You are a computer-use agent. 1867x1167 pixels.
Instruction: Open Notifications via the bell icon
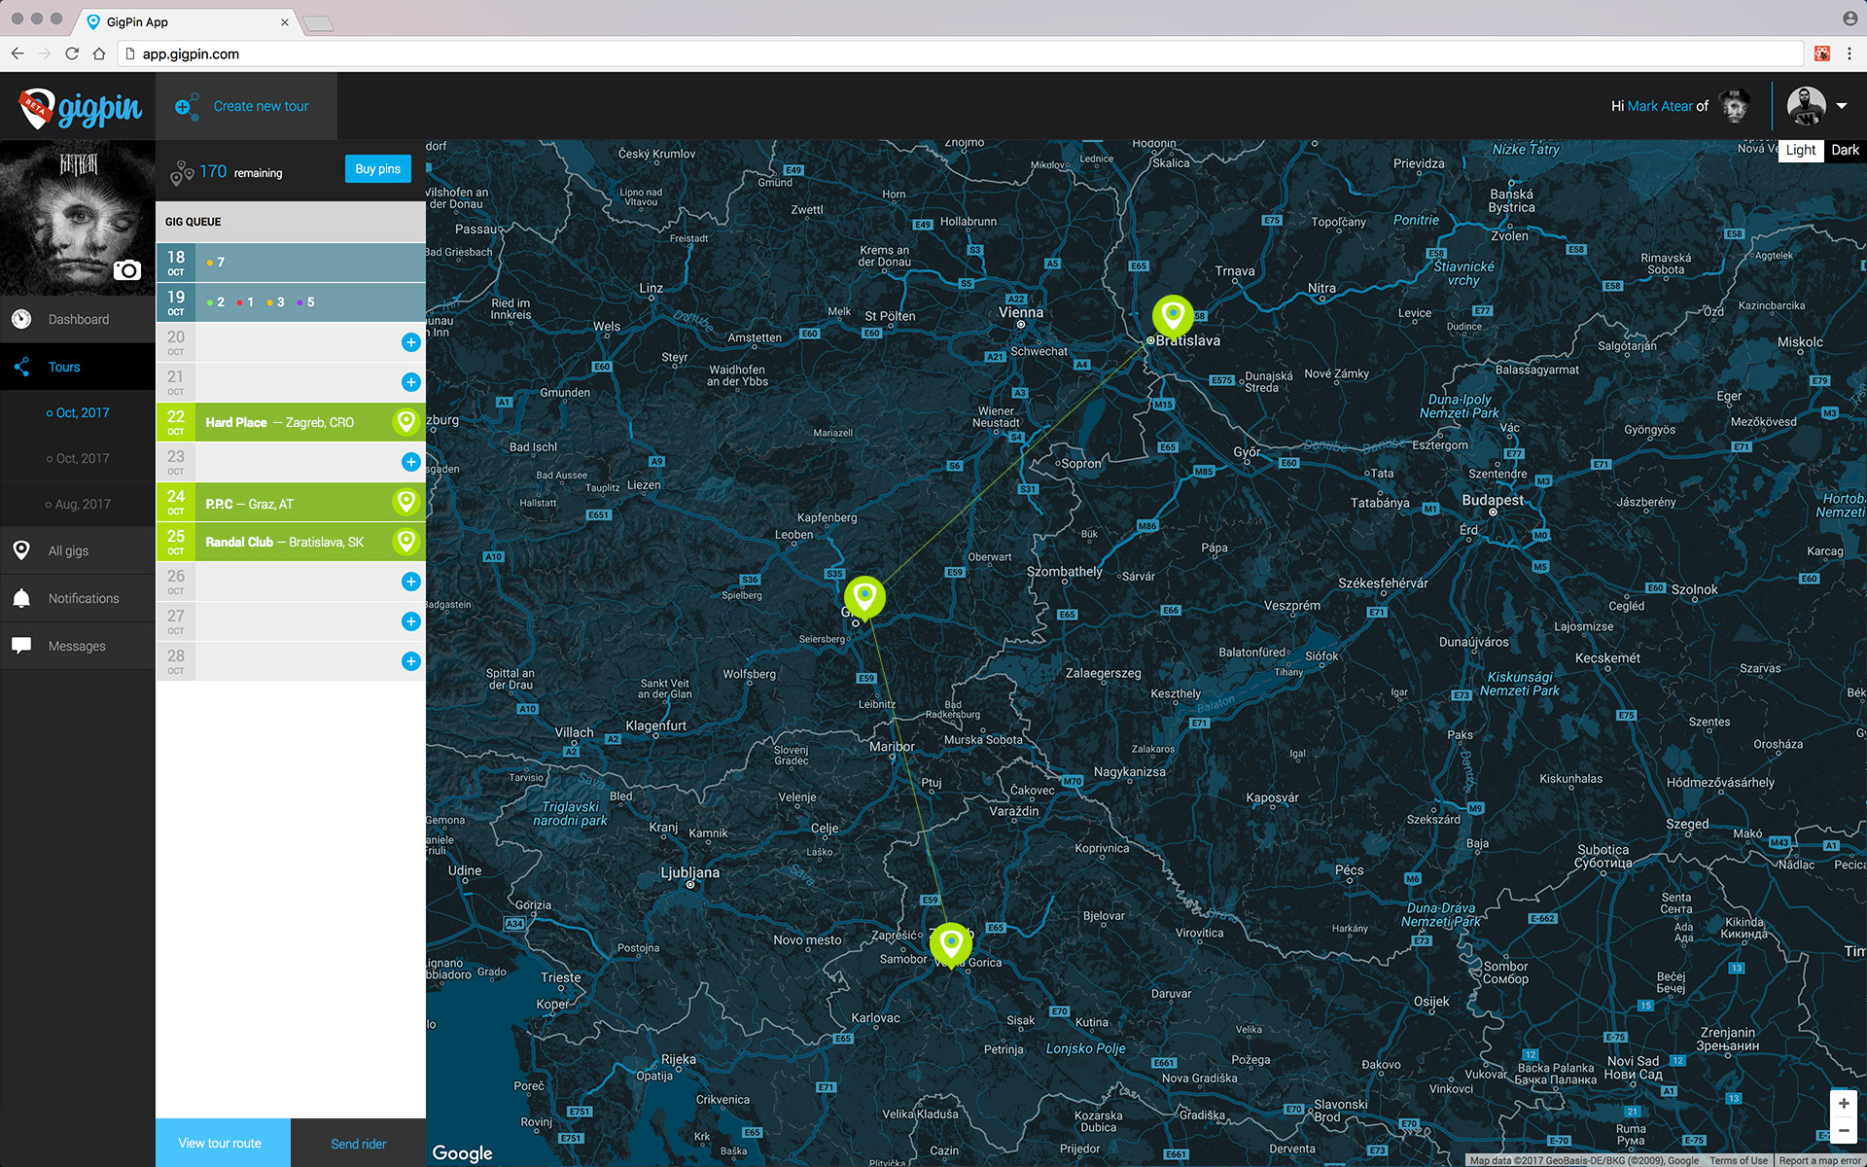pyautogui.click(x=21, y=598)
